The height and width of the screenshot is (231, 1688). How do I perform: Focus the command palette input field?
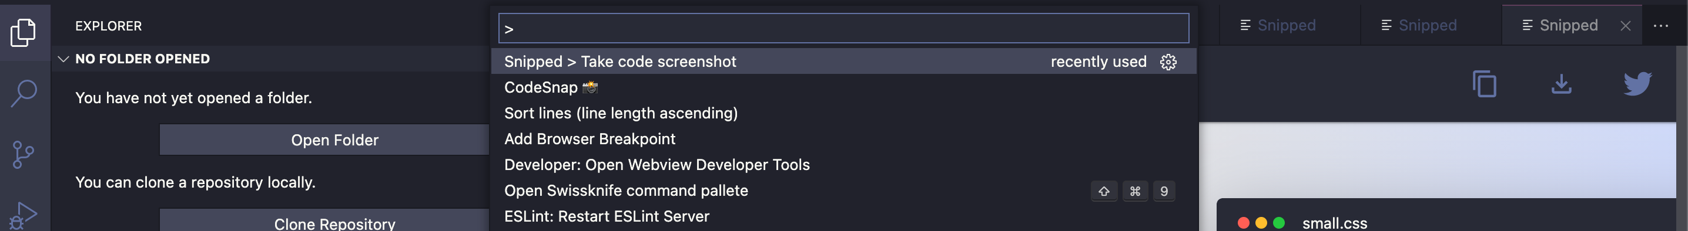click(x=843, y=28)
